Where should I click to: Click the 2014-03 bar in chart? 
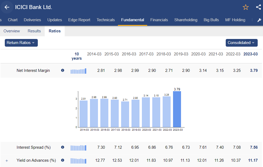tap(84, 114)
